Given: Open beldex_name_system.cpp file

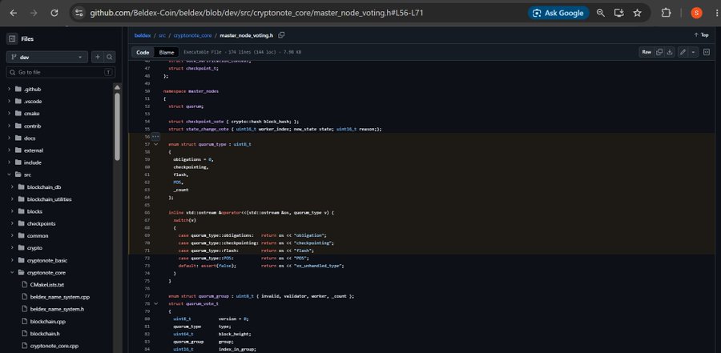Looking at the screenshot, I should (x=60, y=297).
